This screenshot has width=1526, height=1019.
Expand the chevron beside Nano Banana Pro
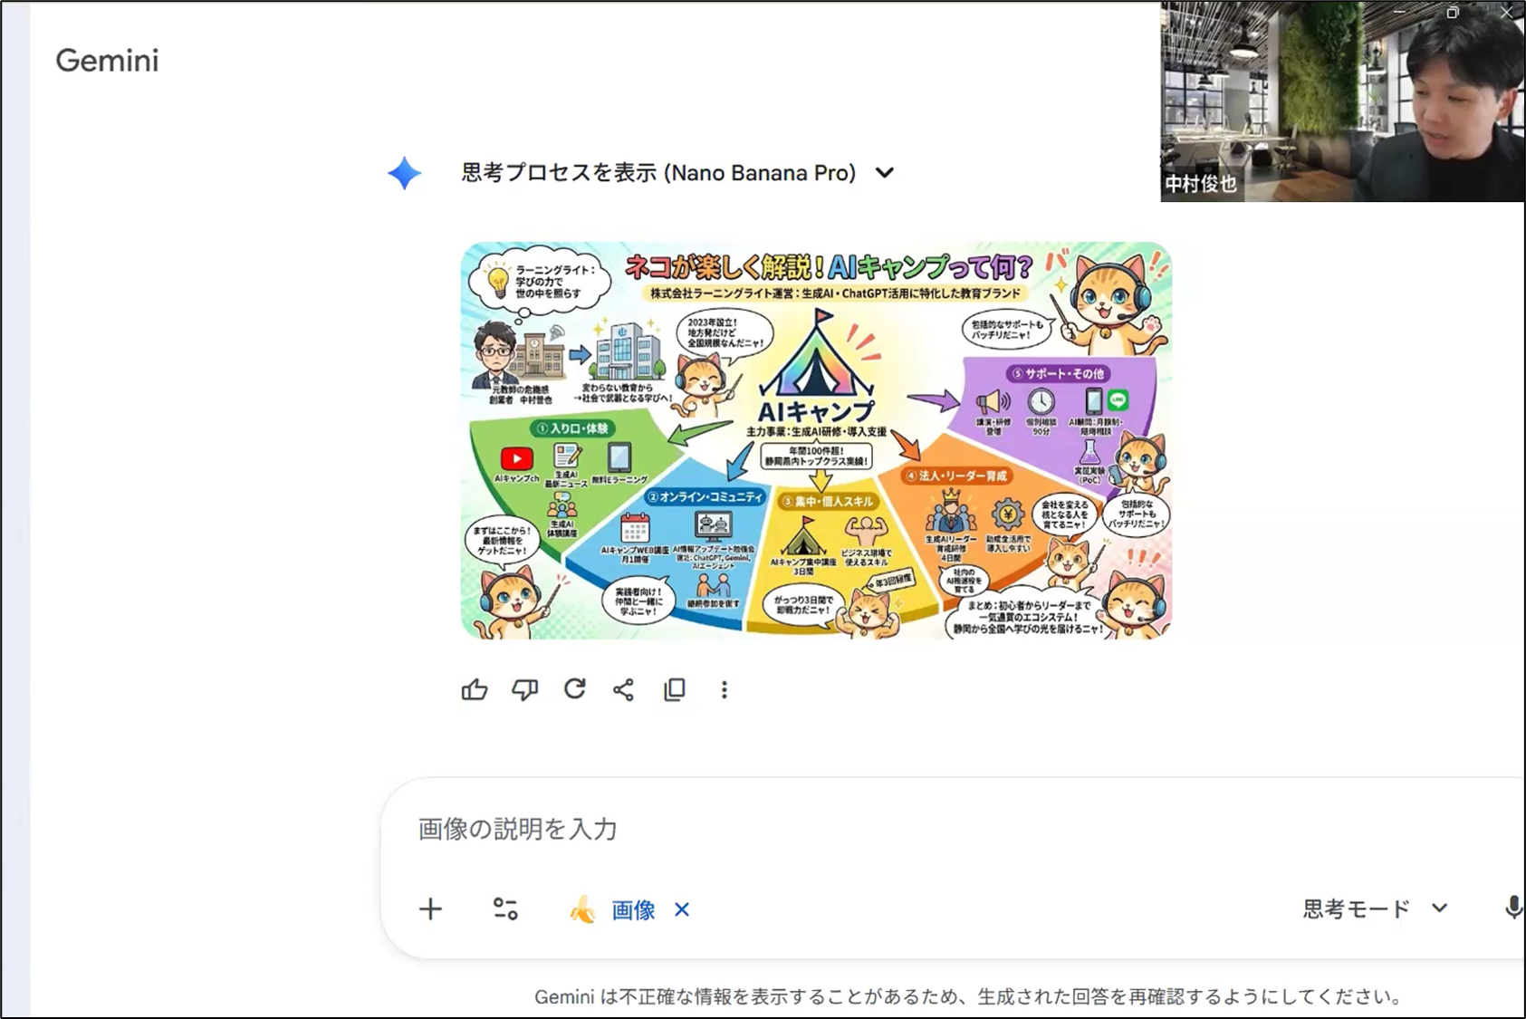coord(885,173)
